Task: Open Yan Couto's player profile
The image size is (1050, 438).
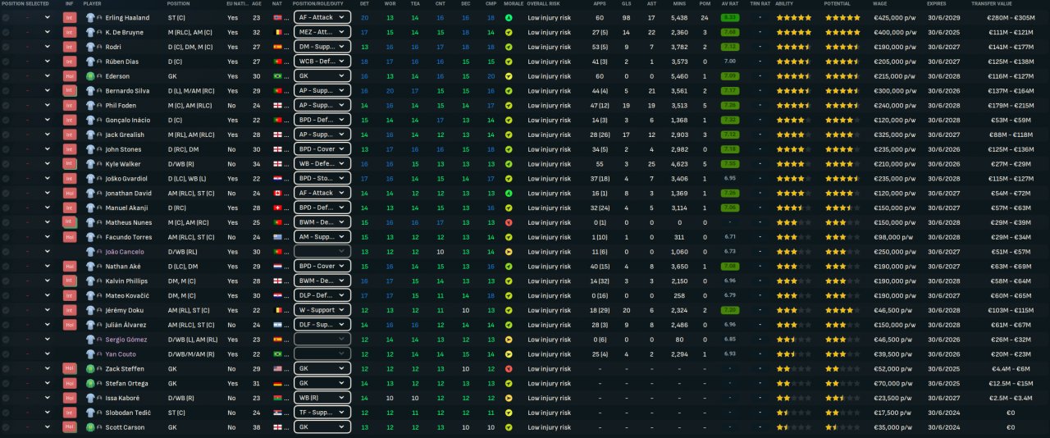Action: (x=121, y=354)
